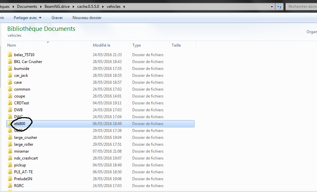Screen dimensions: 317x192
Task: Select the common folder name
Action: coord(22,89)
